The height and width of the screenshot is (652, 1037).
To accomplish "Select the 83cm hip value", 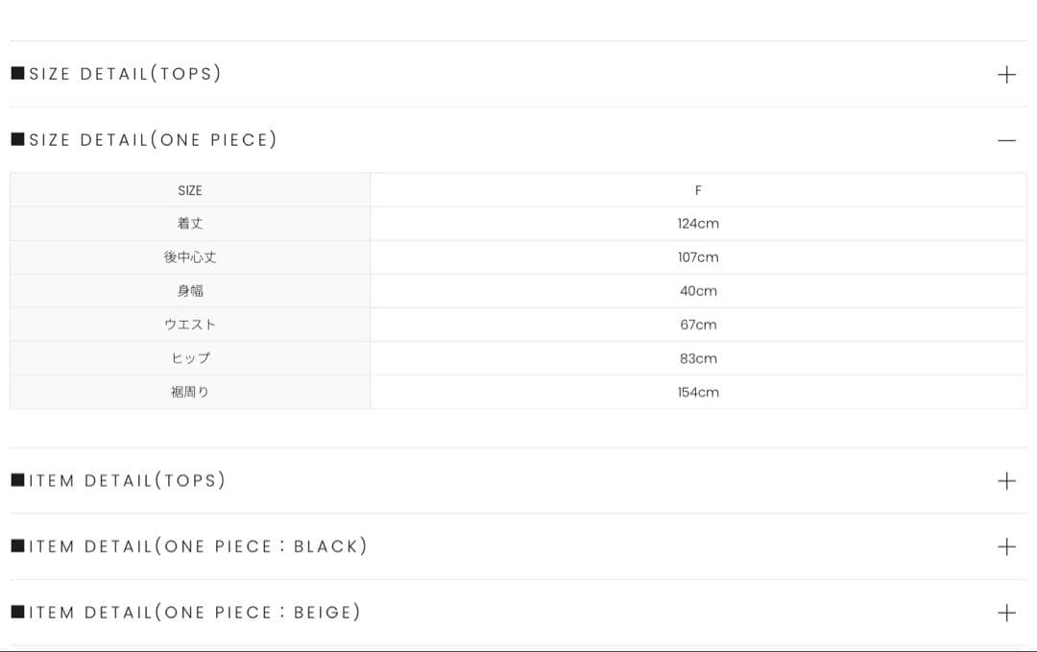I will [x=698, y=358].
